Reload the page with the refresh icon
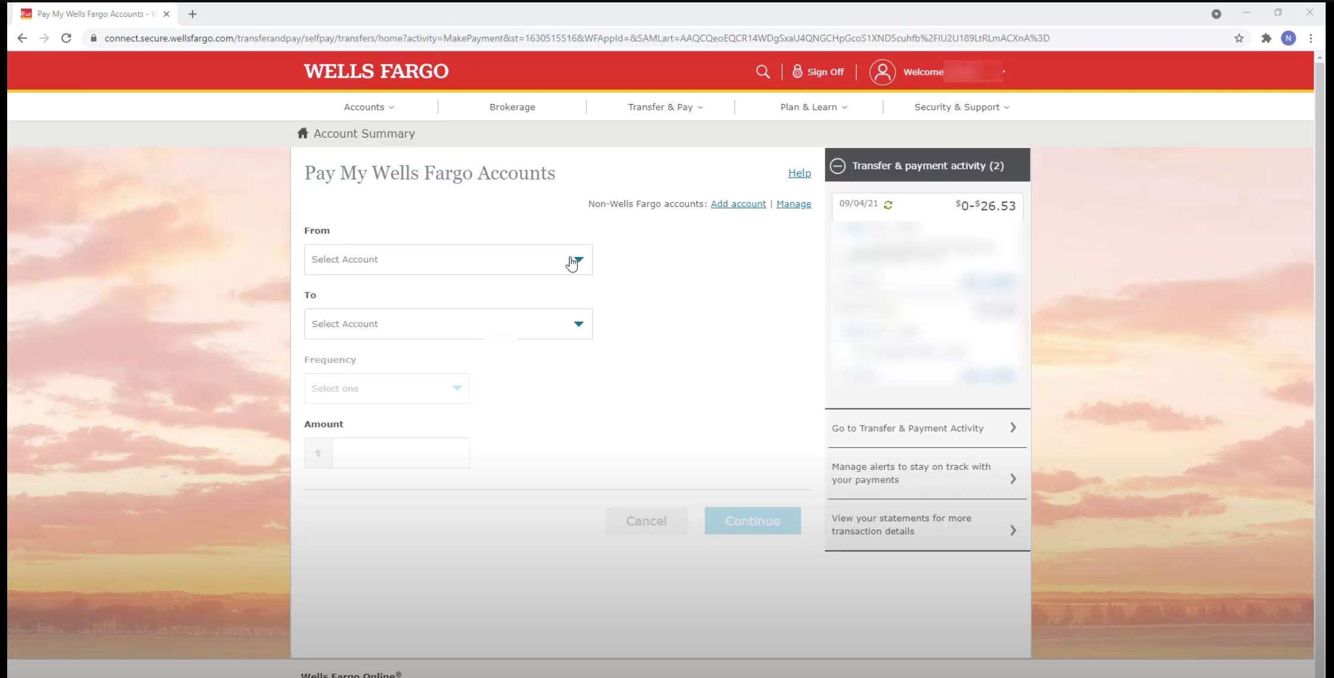 pyautogui.click(x=66, y=38)
